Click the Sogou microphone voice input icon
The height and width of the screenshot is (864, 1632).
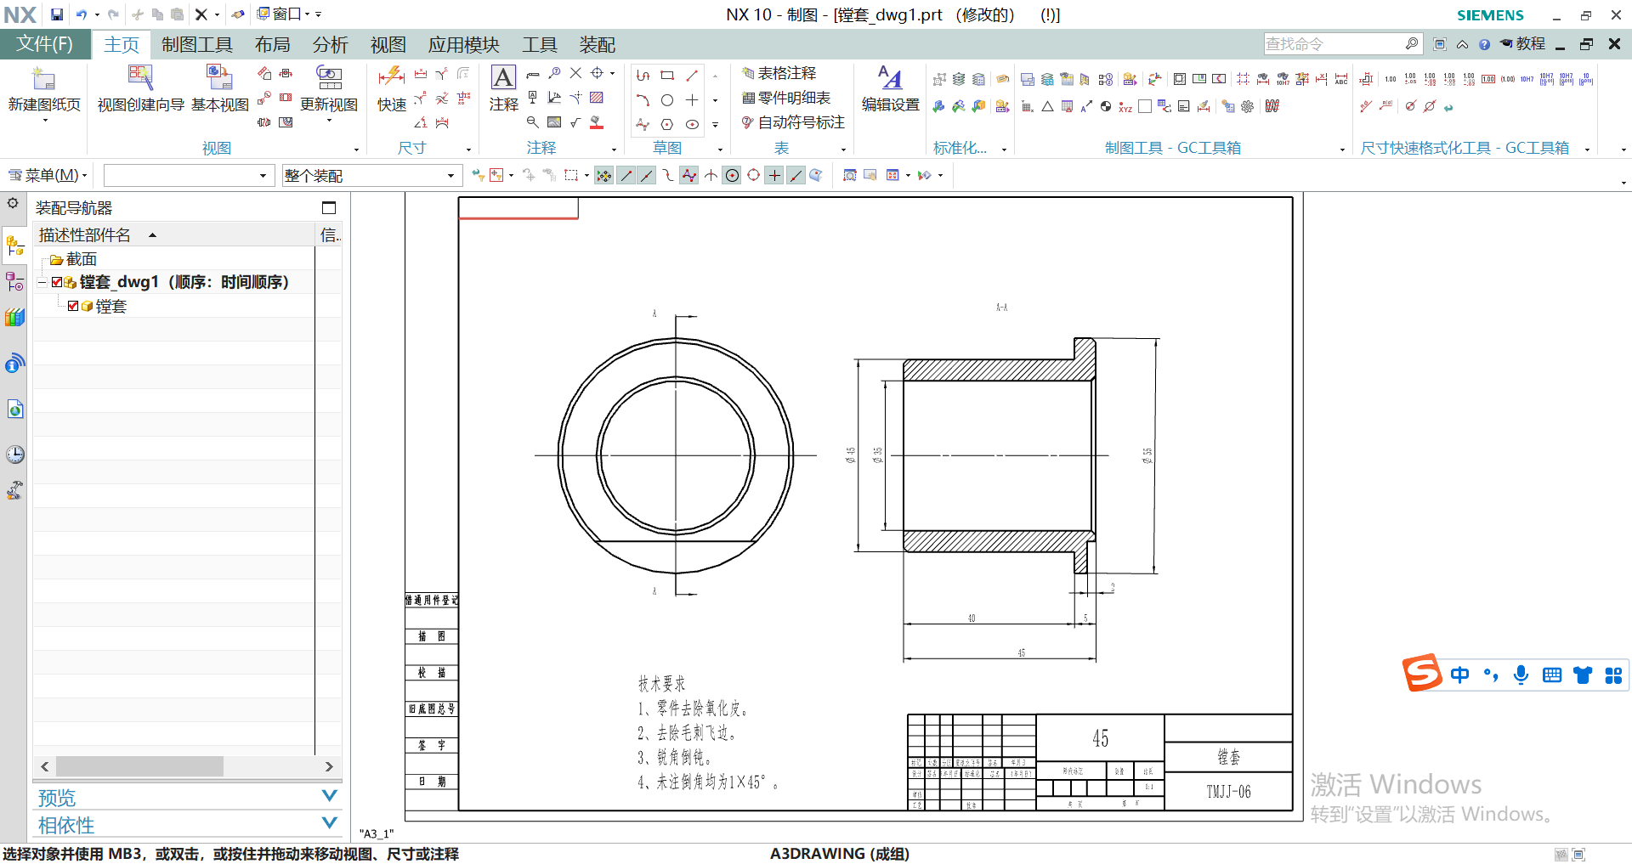click(1521, 675)
